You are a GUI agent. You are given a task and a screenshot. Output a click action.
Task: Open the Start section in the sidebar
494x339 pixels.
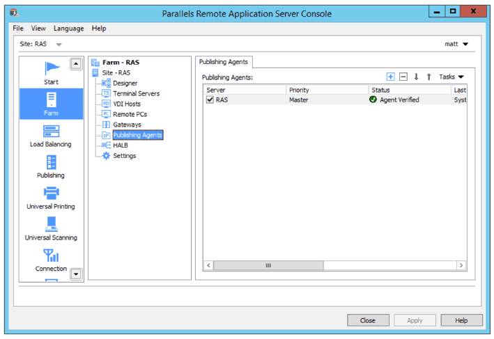(51, 73)
